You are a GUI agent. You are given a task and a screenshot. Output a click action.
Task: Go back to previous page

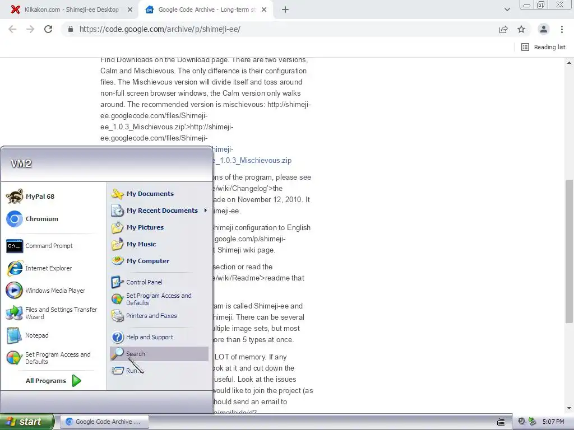(x=12, y=29)
